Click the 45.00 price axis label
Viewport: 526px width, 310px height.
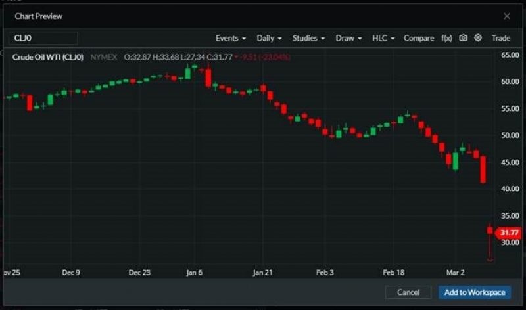pos(510,162)
